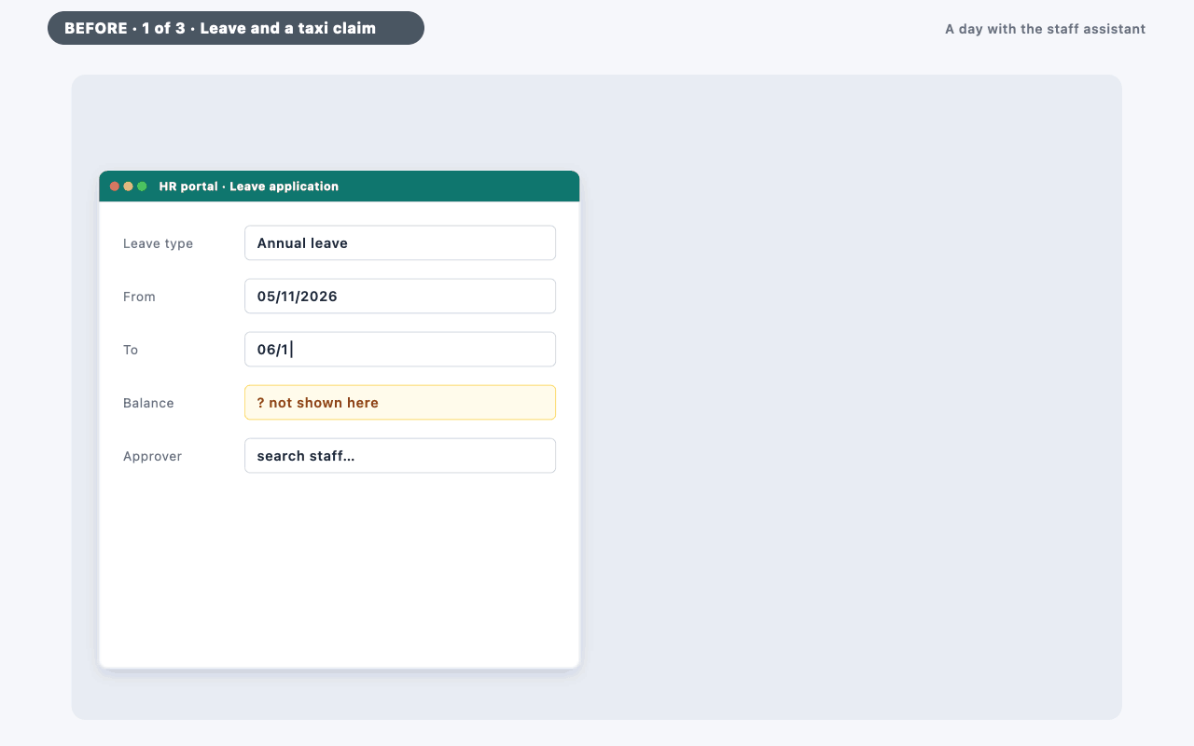The width and height of the screenshot is (1194, 746).
Task: Select the To label
Action: point(131,350)
